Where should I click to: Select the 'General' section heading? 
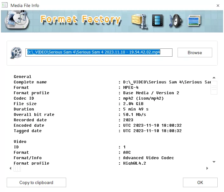pyautogui.click(x=22, y=77)
